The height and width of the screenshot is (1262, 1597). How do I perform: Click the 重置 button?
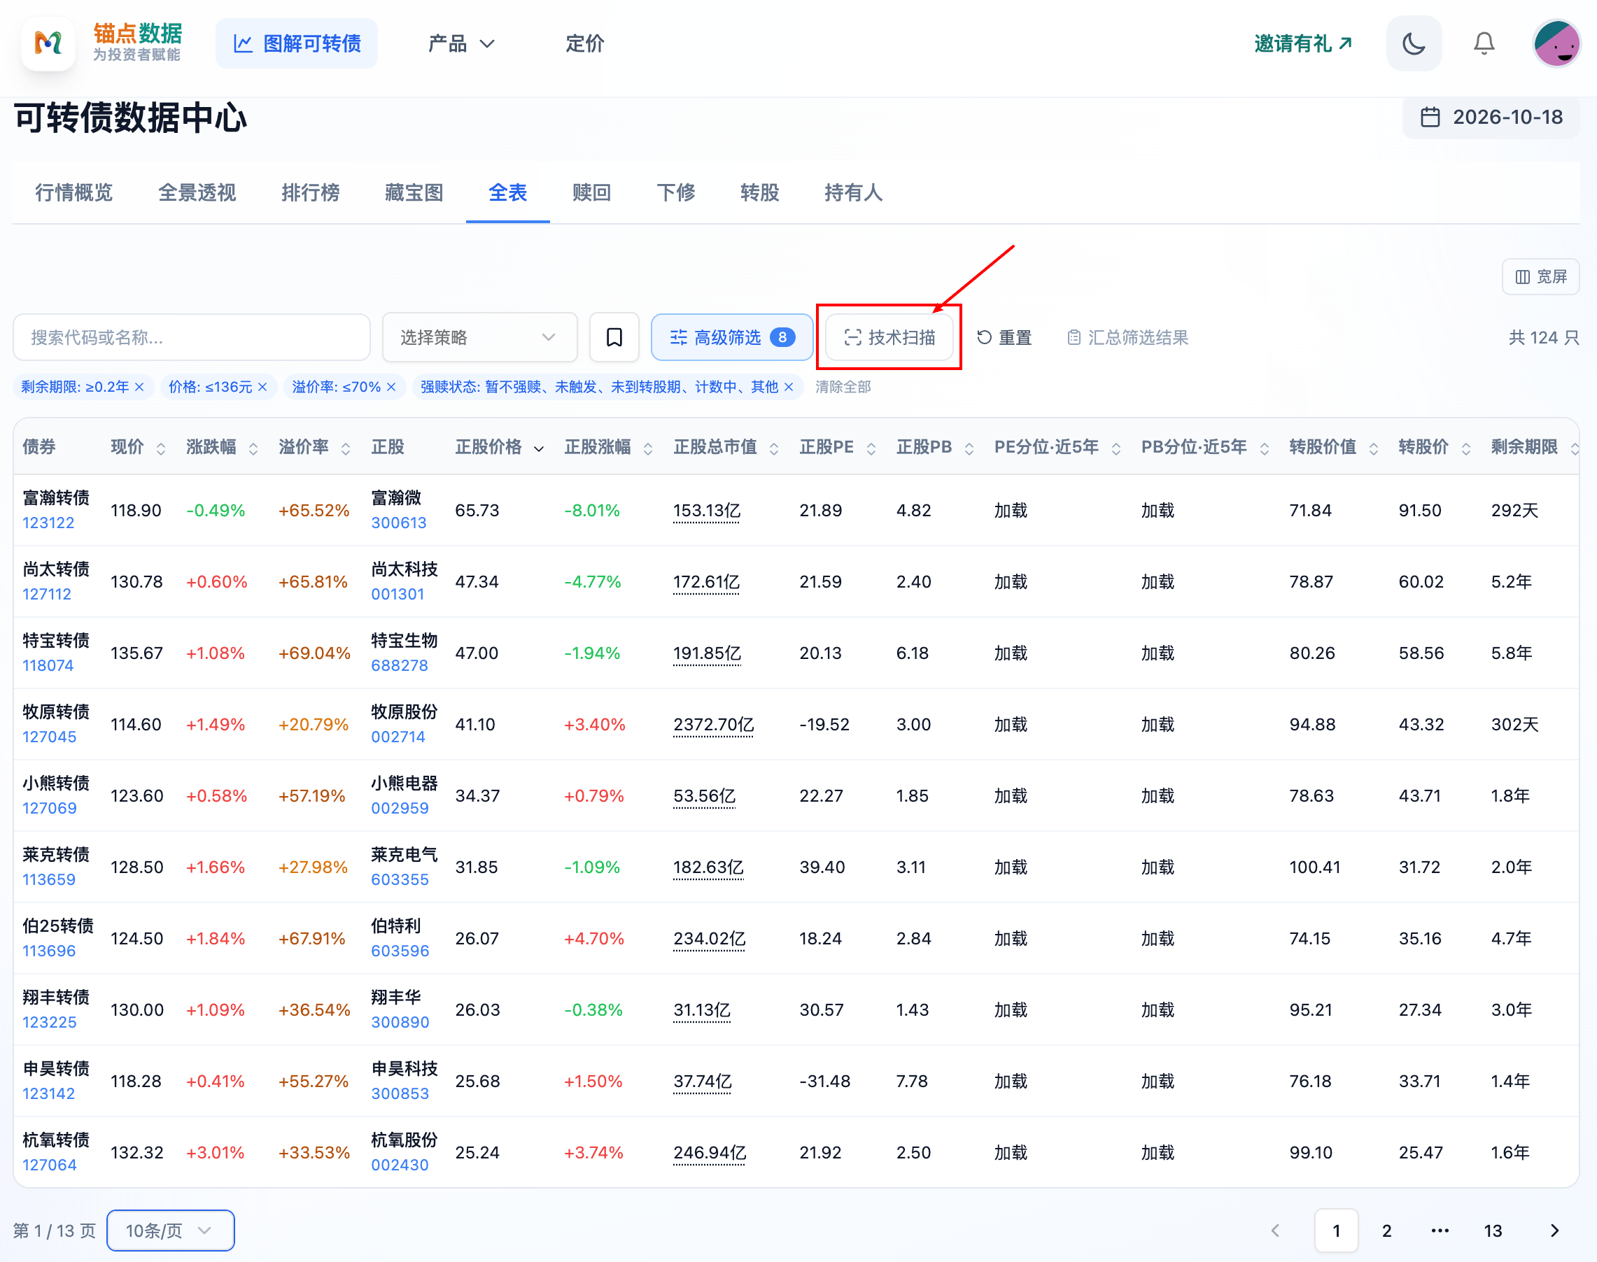1004,338
